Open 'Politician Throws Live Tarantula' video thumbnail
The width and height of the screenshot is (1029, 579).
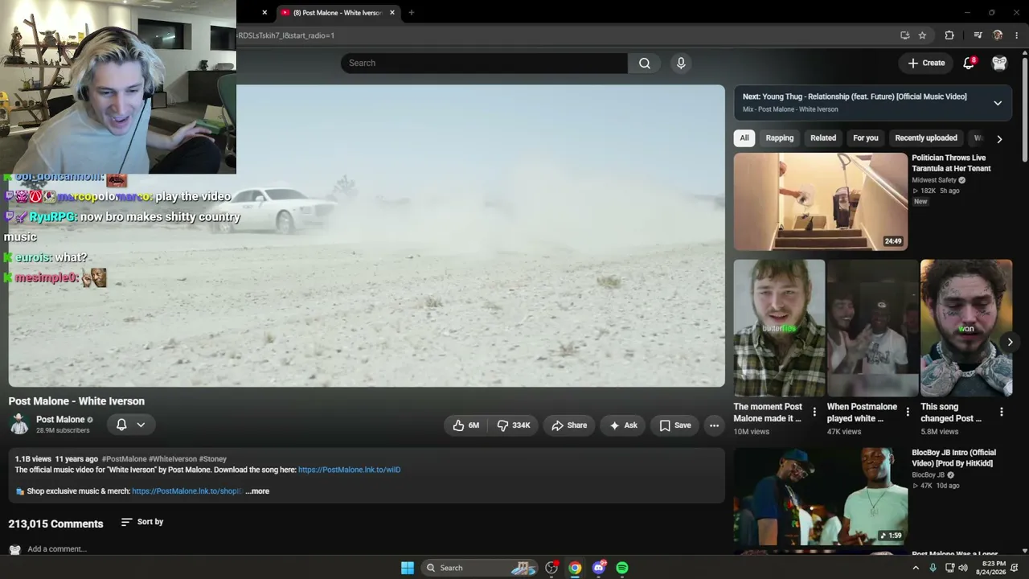coord(821,202)
